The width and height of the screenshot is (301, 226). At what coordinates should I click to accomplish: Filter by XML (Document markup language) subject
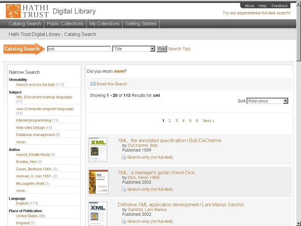coord(44,97)
